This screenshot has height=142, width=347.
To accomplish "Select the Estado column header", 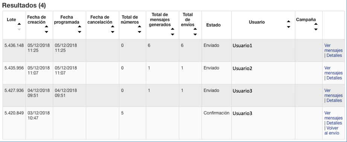I will click(x=213, y=25).
